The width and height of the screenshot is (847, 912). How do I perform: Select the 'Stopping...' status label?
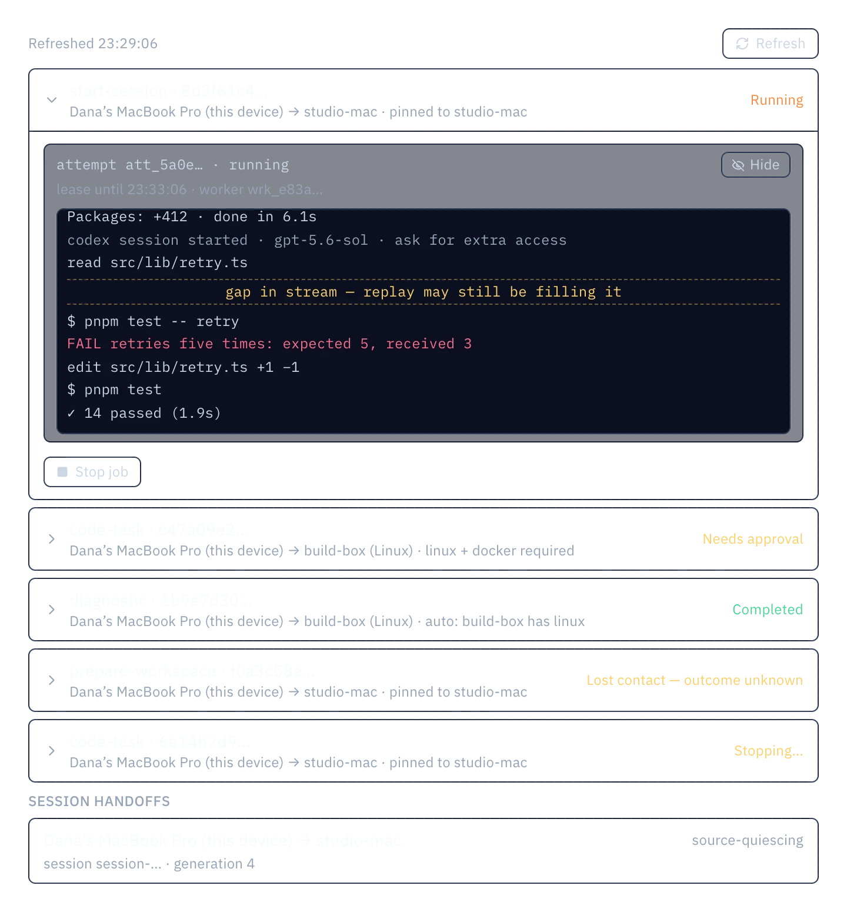(x=768, y=751)
